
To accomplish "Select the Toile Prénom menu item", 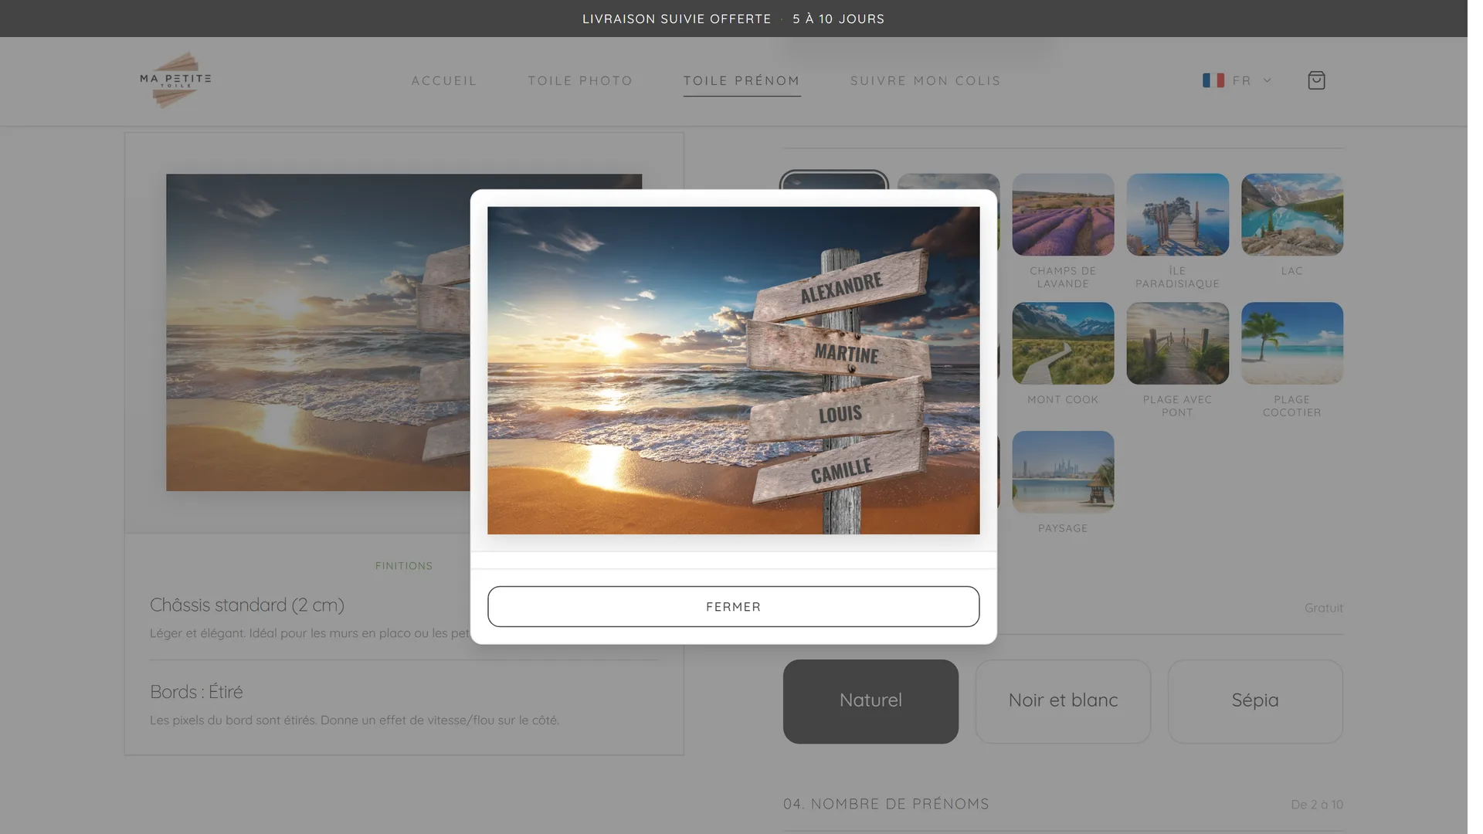I will pos(741,80).
